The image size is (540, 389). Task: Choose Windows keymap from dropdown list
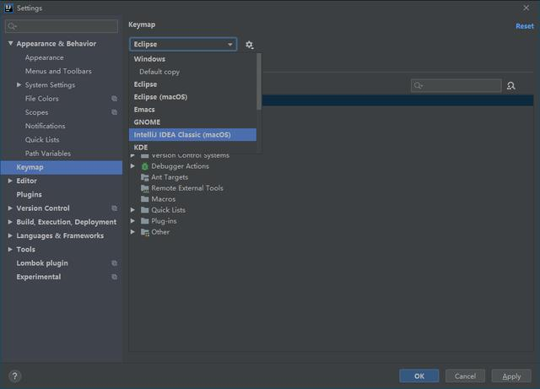point(192,59)
